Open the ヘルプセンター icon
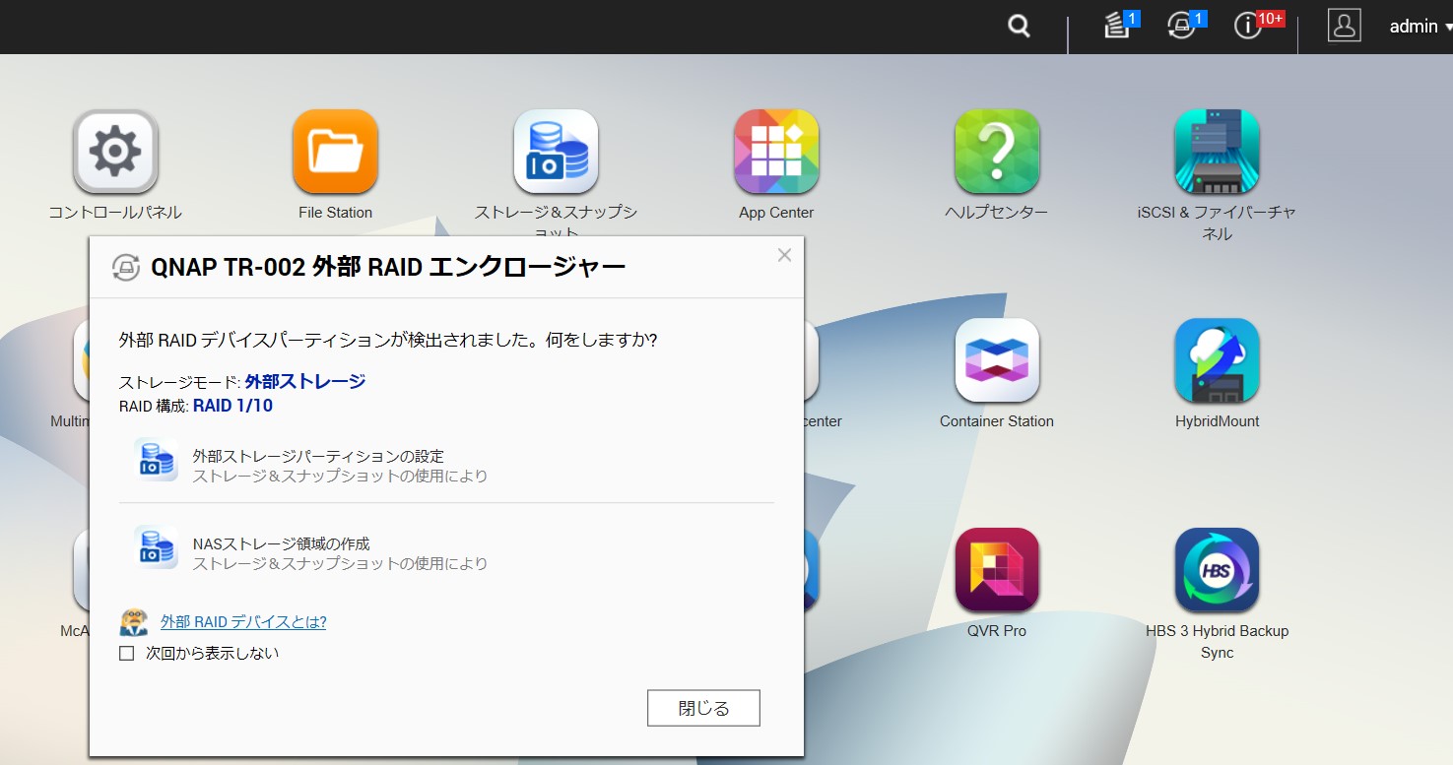This screenshot has height=765, width=1453. point(996,153)
